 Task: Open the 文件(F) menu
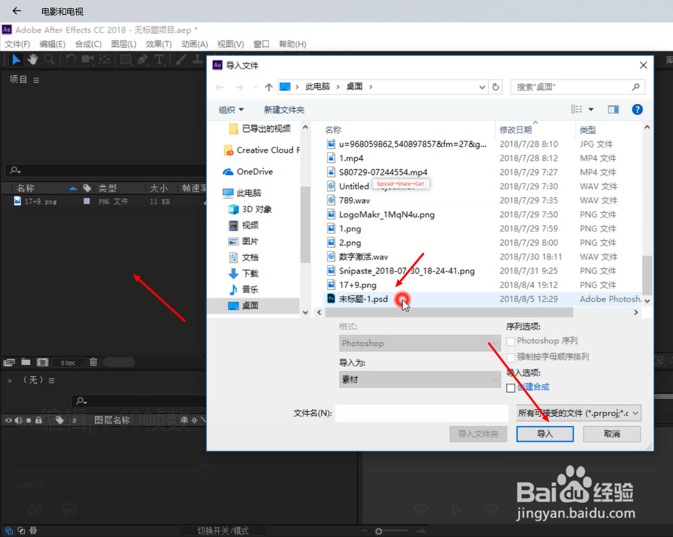pyautogui.click(x=17, y=44)
